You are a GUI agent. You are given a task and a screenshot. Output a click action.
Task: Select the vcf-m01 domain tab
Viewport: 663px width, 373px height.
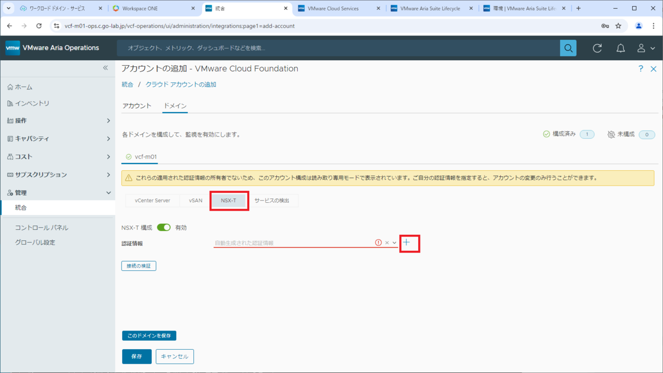(140, 157)
